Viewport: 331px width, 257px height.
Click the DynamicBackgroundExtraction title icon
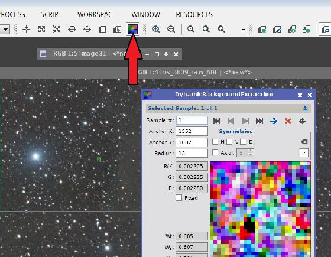[x=147, y=95]
